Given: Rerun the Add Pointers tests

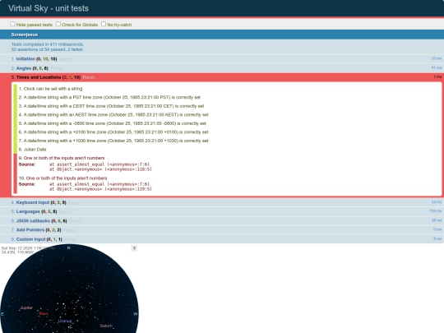Looking at the screenshot, I should pos(70,230).
